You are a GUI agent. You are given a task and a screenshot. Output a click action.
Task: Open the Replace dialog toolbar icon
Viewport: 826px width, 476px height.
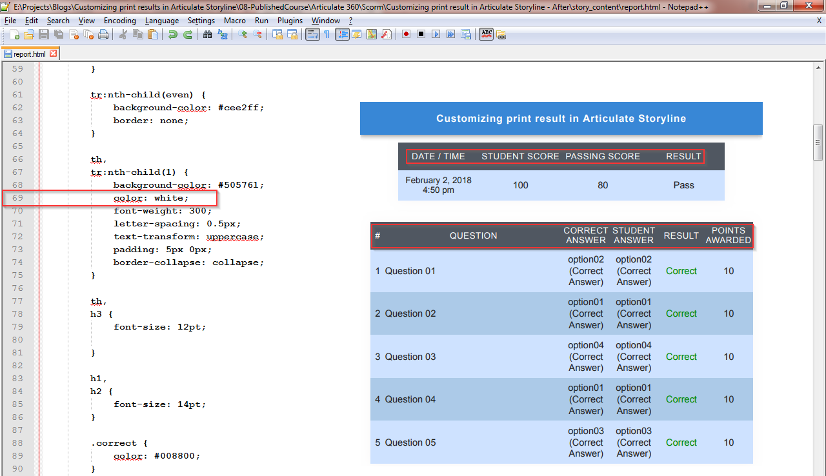[x=222, y=34]
